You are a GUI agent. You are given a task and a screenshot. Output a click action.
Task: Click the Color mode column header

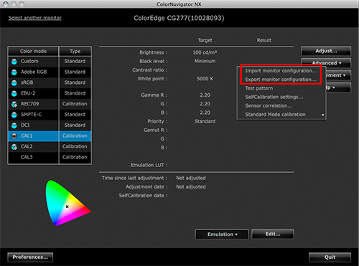(33, 52)
